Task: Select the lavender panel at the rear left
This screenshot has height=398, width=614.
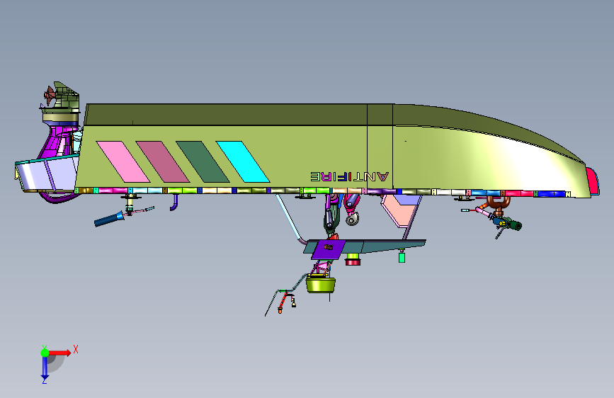Action: tap(46, 173)
